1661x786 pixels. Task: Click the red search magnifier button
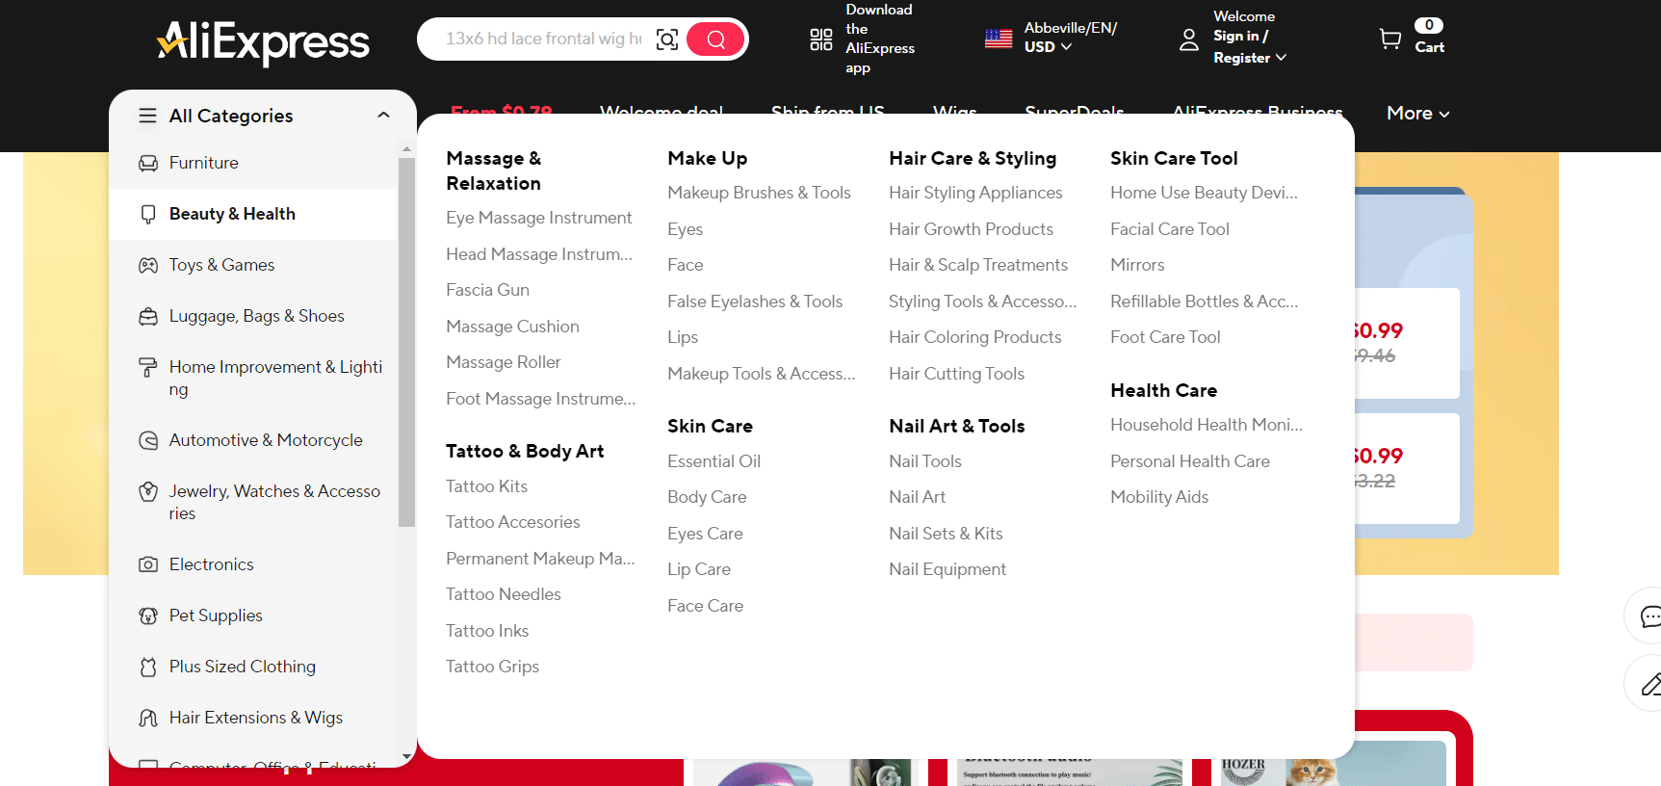pos(715,39)
